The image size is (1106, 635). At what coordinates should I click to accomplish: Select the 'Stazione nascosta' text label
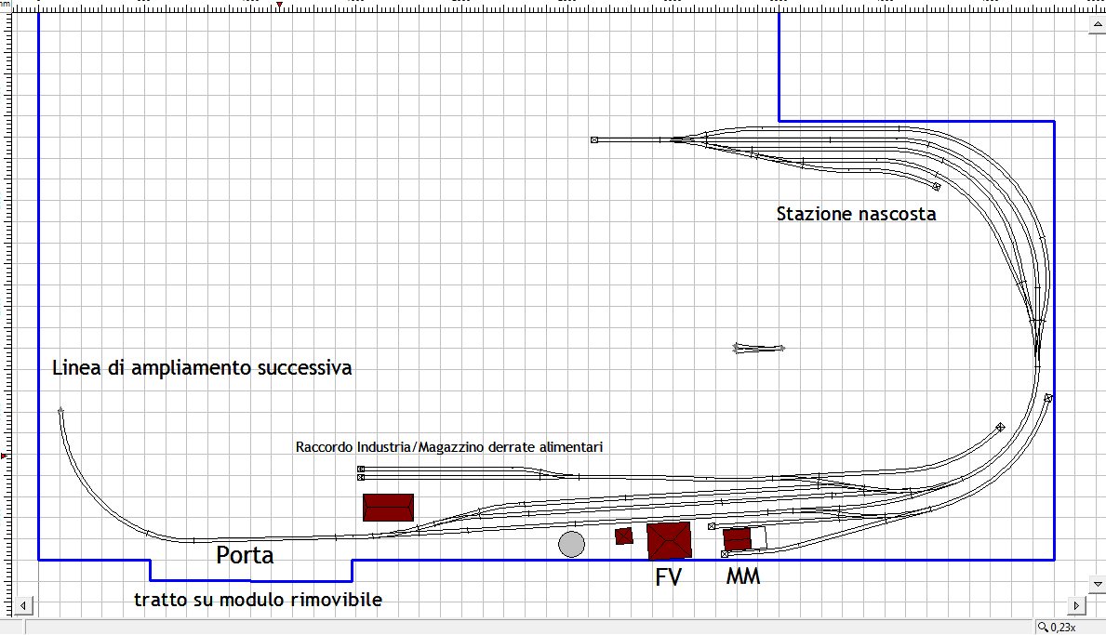tap(856, 214)
